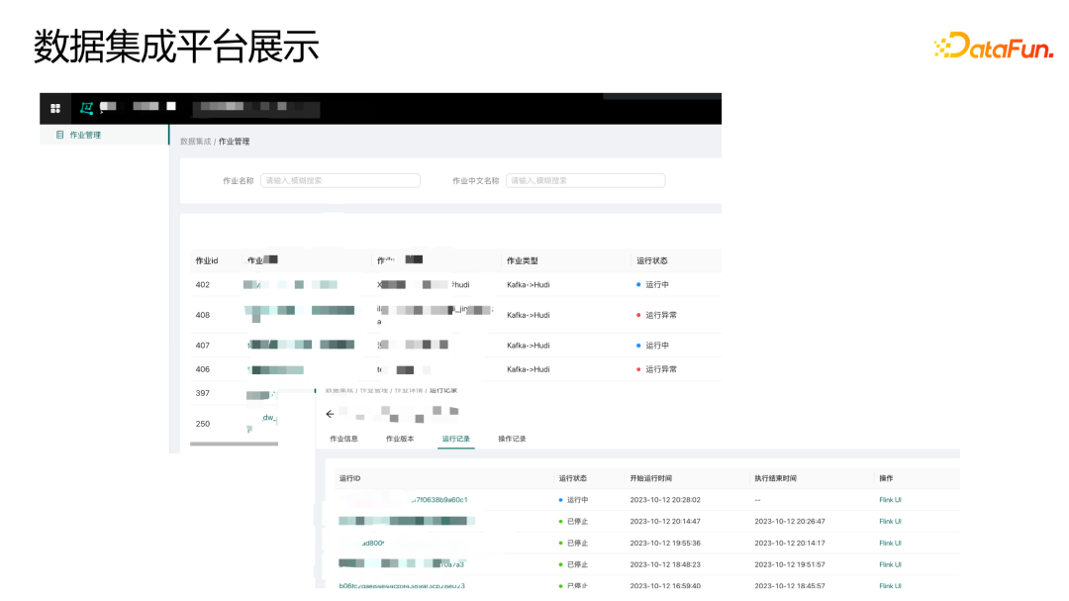Viewport: 1069px width, 601px height.
Task: Open Flink UI for run started 20:28:02
Action: coord(891,500)
